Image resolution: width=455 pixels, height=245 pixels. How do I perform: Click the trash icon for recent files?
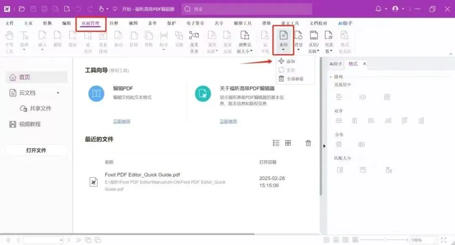click(308, 143)
